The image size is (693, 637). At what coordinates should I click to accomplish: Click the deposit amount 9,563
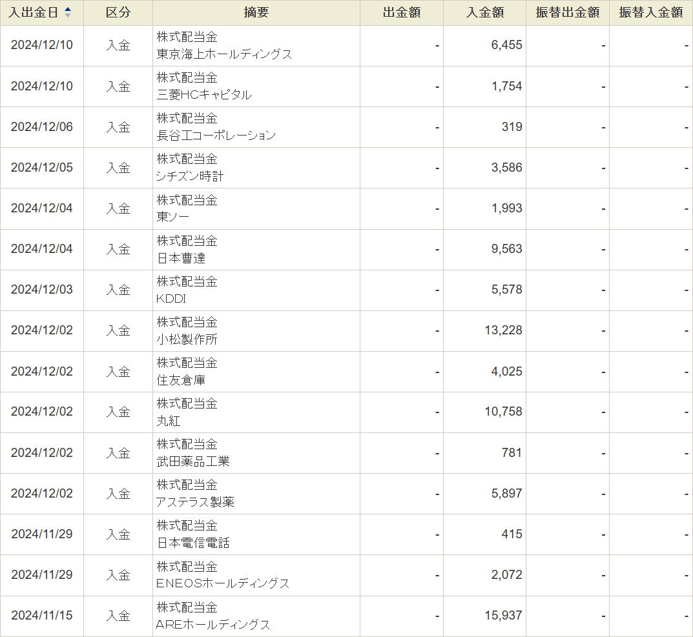tap(506, 248)
